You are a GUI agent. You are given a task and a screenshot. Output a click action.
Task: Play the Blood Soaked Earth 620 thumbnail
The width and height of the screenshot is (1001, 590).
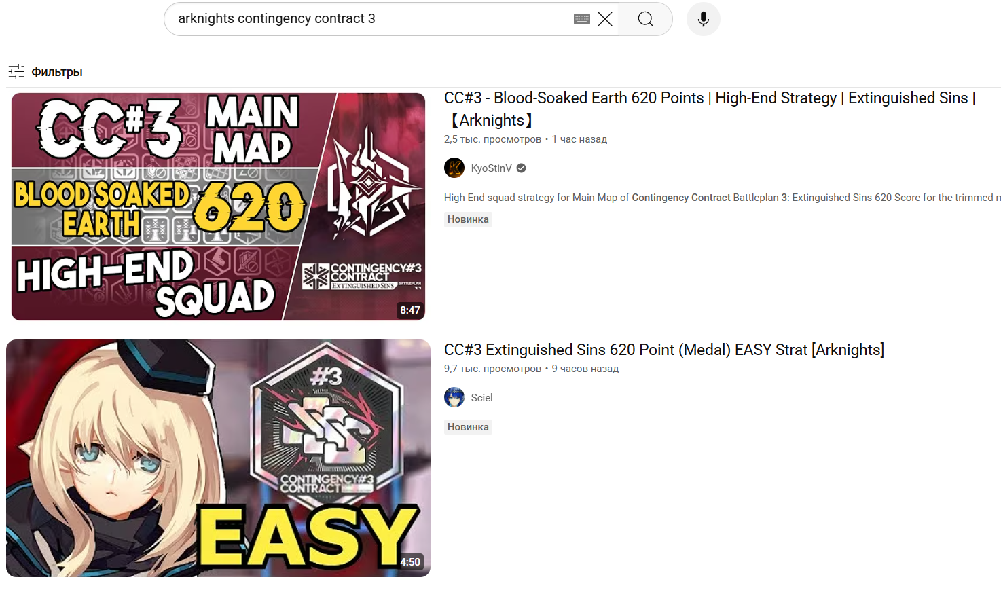218,206
